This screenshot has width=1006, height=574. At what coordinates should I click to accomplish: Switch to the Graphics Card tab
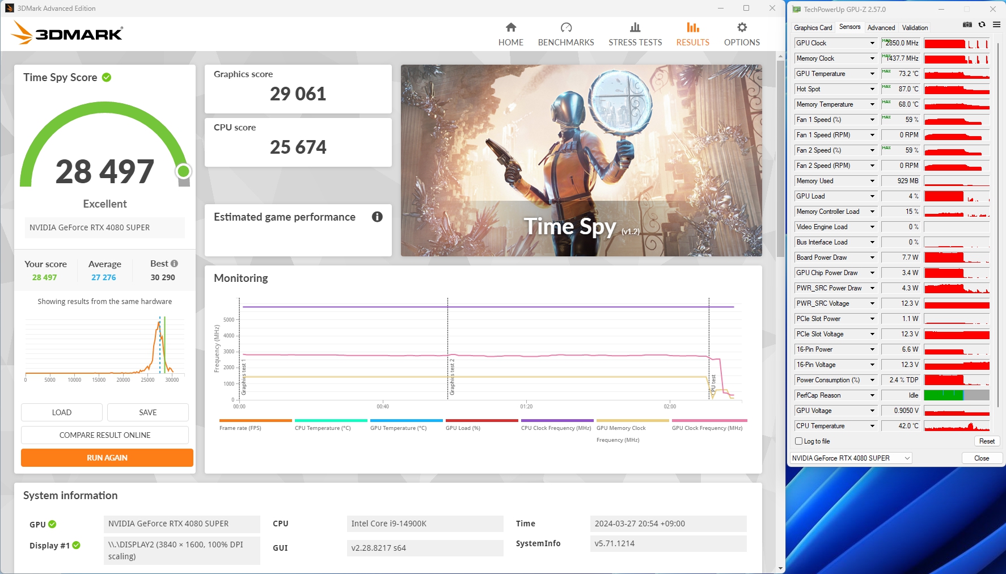(x=813, y=27)
